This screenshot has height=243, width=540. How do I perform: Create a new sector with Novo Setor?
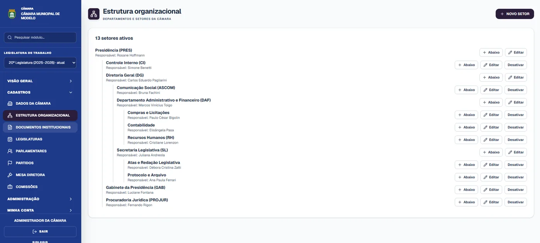point(515,14)
